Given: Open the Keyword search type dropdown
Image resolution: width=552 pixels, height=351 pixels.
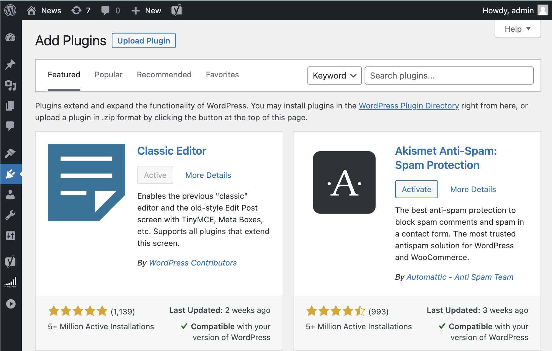Looking at the screenshot, I should (335, 76).
